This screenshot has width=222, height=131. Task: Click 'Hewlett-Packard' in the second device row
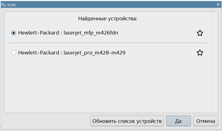pyautogui.click(x=38, y=53)
